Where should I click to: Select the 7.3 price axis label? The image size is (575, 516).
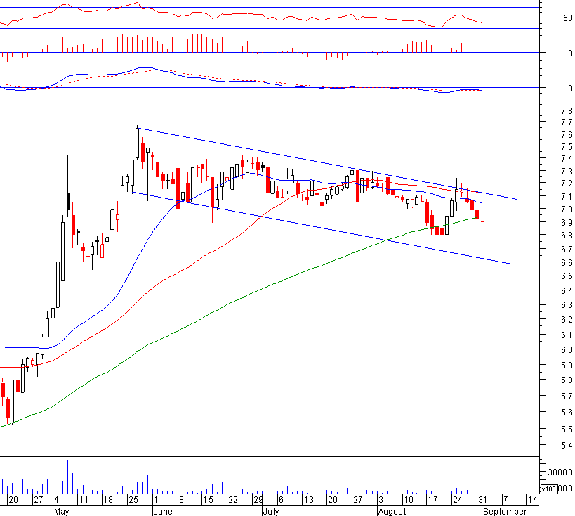[x=567, y=171]
